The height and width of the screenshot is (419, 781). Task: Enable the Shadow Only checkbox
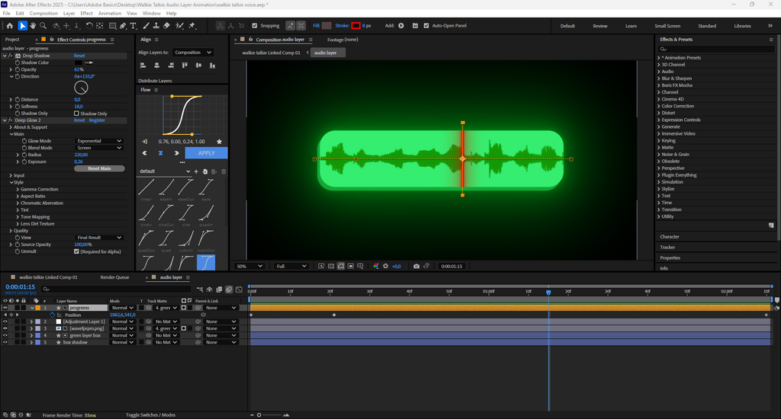76,114
